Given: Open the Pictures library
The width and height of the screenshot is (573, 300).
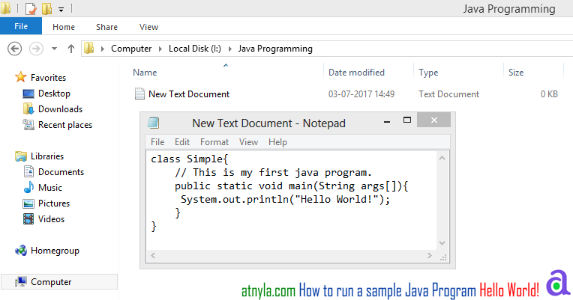Looking at the screenshot, I should click(54, 203).
